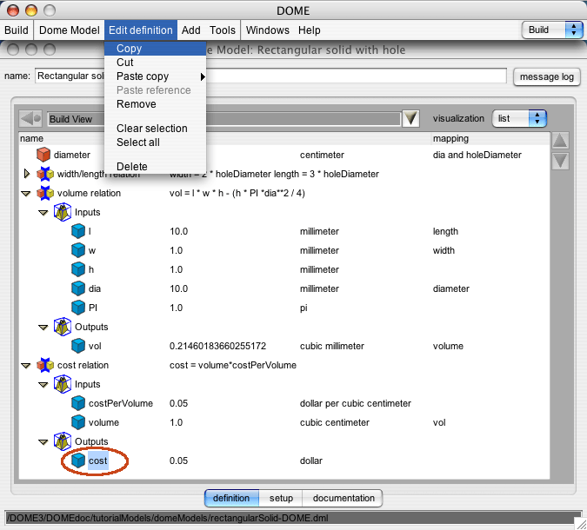Click the cost relation equation text
This screenshot has height=530, width=587.
tap(233, 365)
